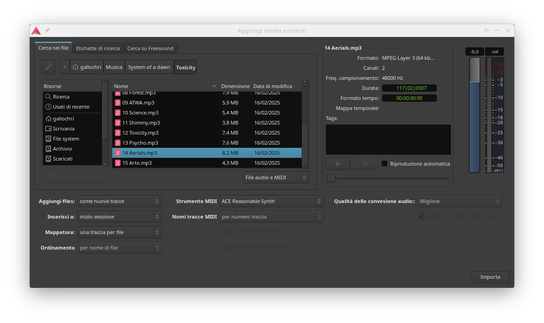Open the Aggiungi files dropdown

coord(120,201)
